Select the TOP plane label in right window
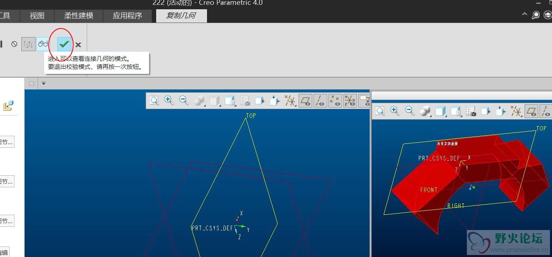552x257 pixels. coord(541,128)
